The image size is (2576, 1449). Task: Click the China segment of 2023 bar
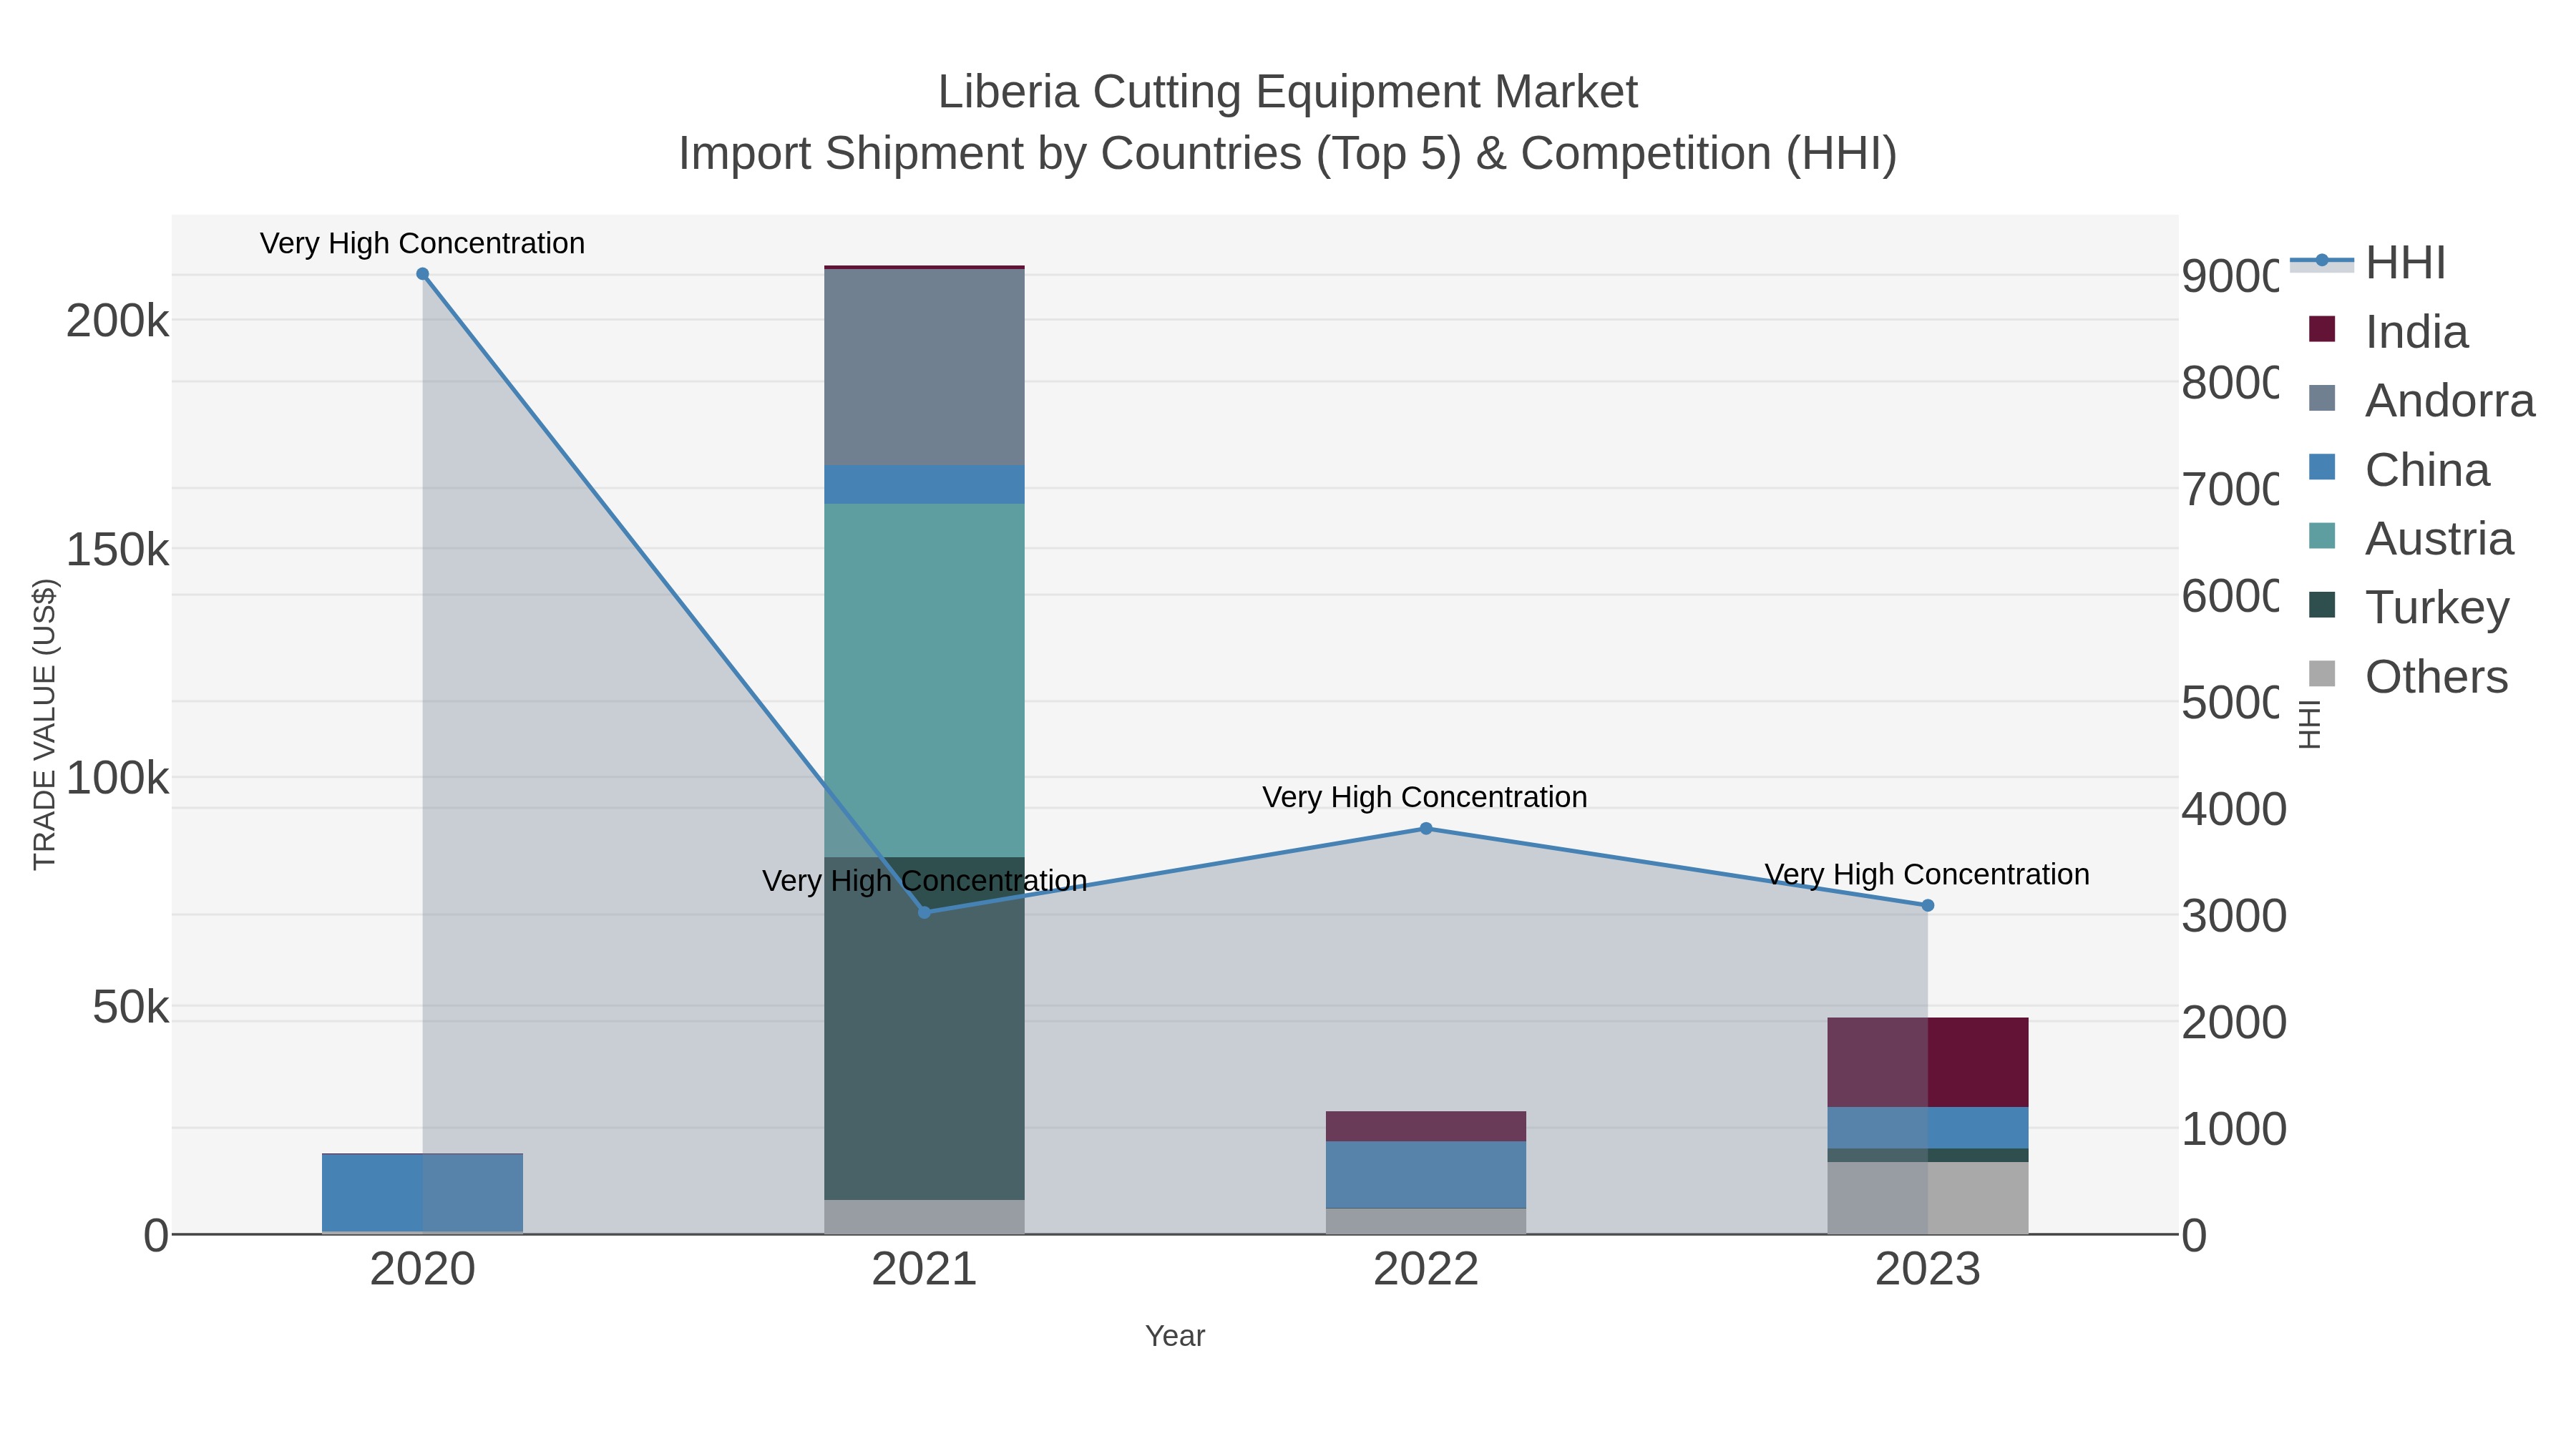1928,1128
